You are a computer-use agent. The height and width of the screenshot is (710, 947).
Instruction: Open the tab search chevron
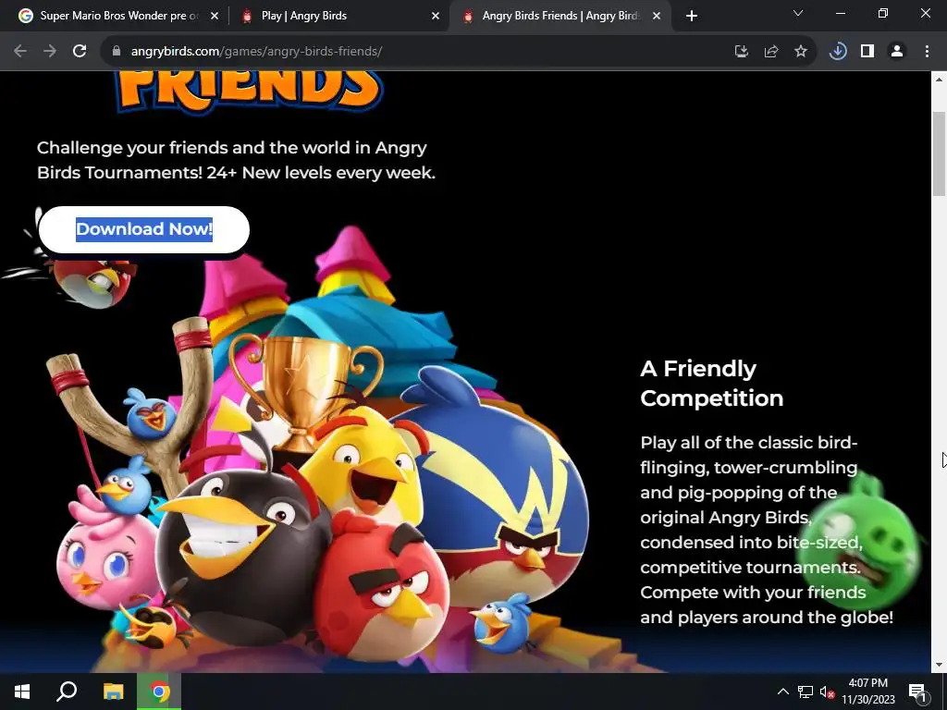[x=798, y=13]
